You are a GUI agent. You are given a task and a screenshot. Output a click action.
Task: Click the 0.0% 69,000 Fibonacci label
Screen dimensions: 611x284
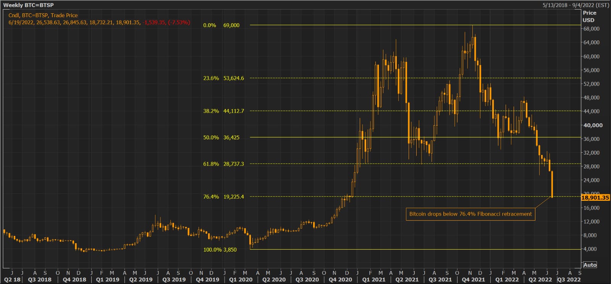[x=221, y=25]
